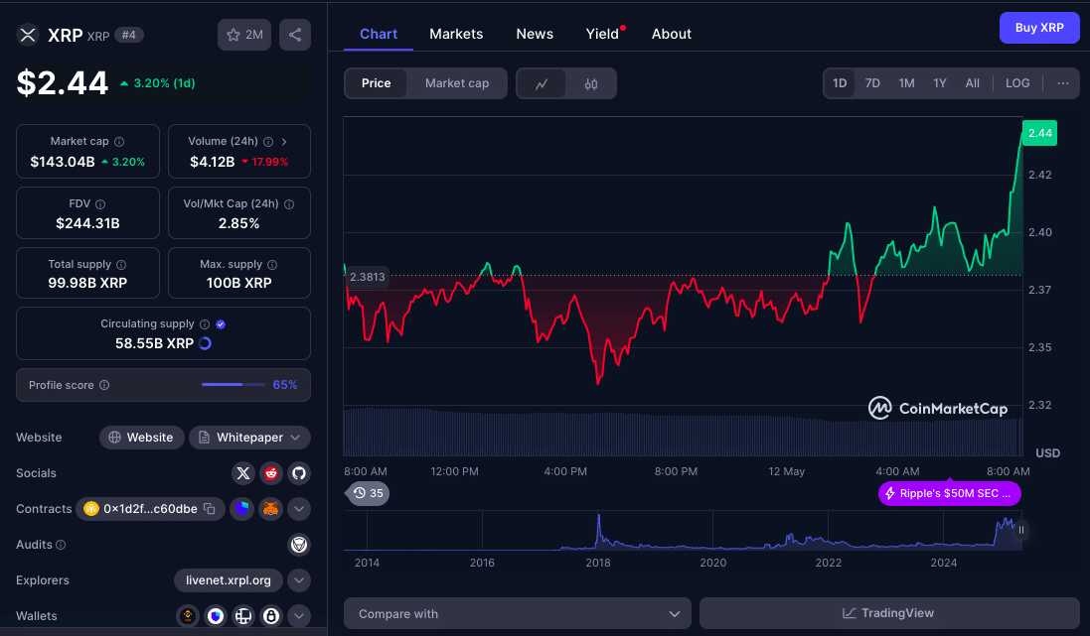This screenshot has width=1090, height=636.
Task: Open the Markets tab
Action: click(456, 34)
